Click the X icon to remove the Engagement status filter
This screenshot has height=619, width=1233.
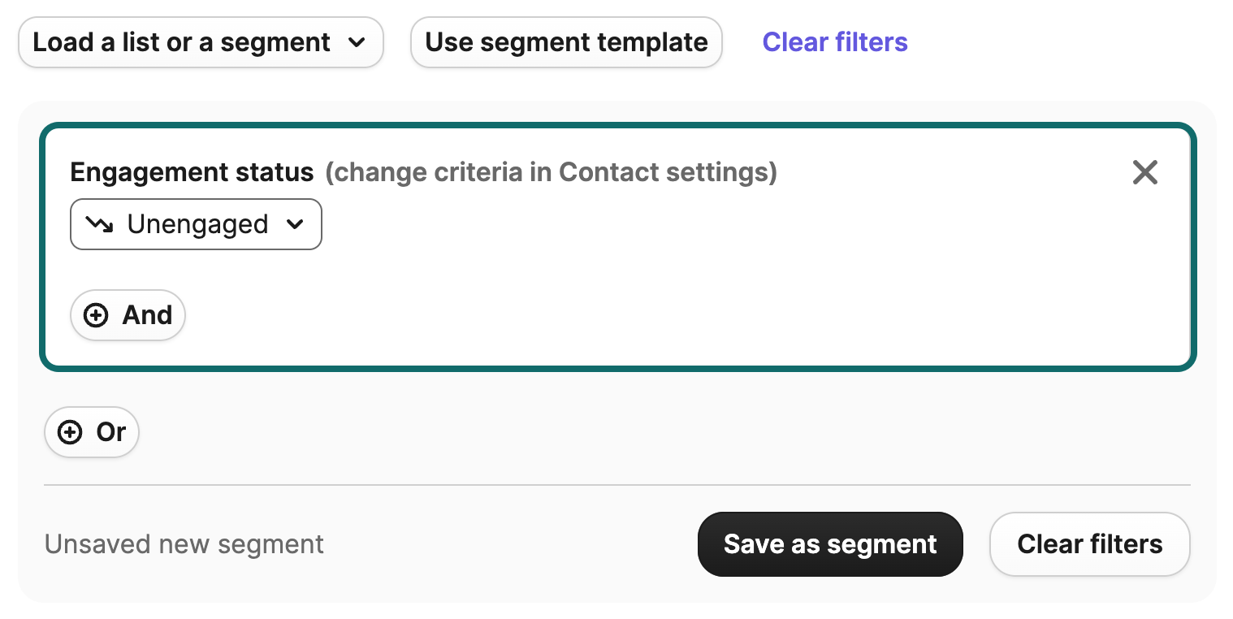click(x=1145, y=172)
